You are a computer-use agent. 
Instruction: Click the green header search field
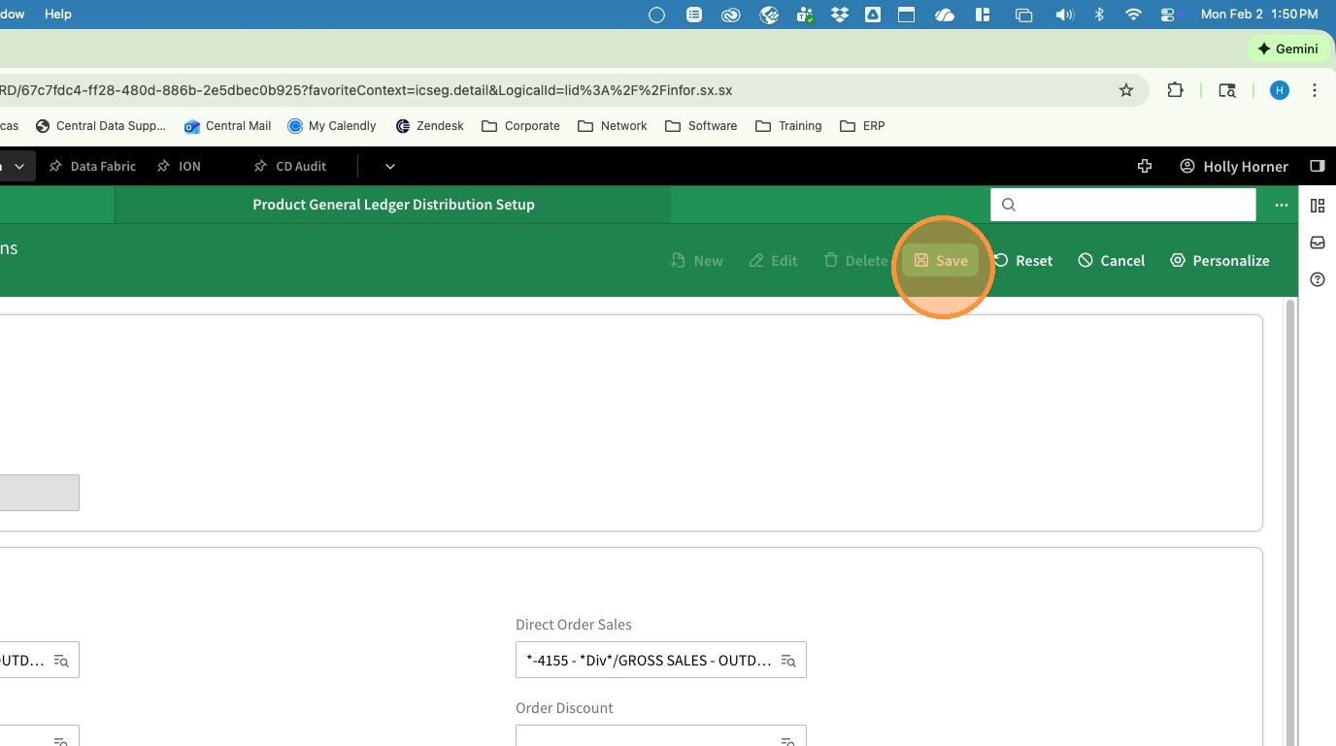click(1123, 205)
